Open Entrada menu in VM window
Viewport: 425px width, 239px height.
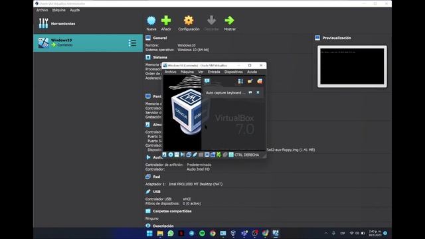tap(214, 72)
